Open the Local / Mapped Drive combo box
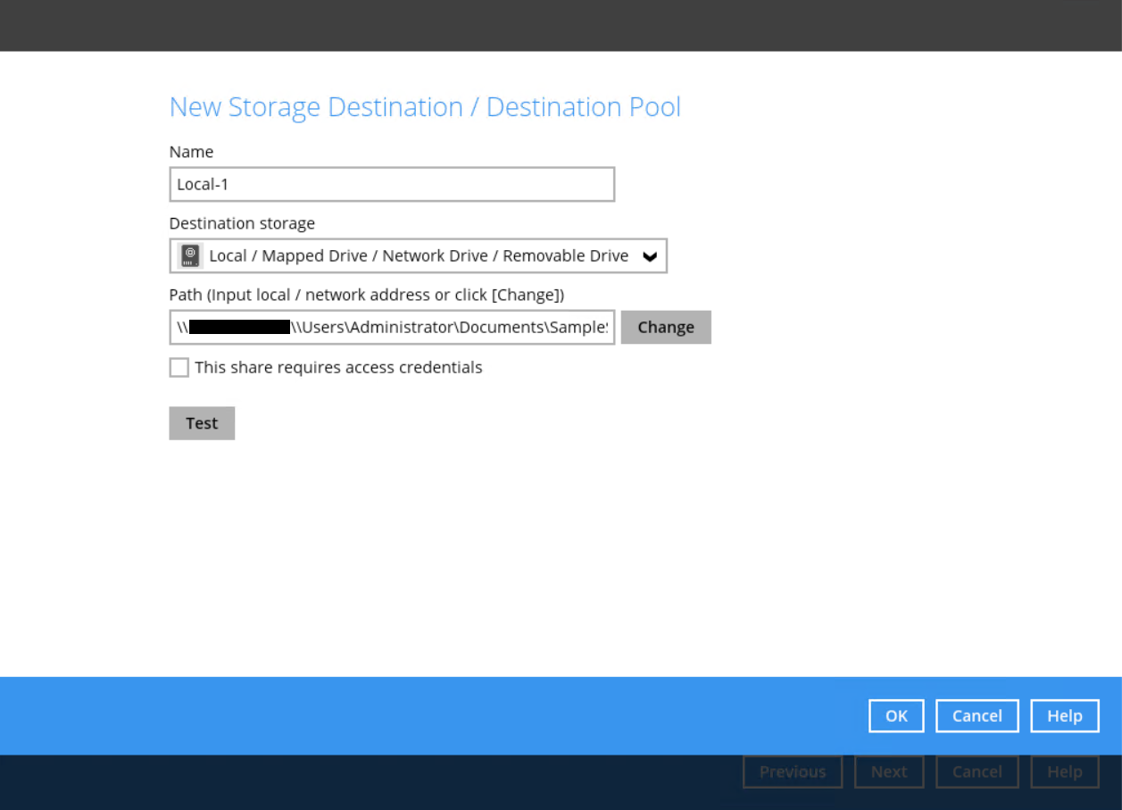 418,256
